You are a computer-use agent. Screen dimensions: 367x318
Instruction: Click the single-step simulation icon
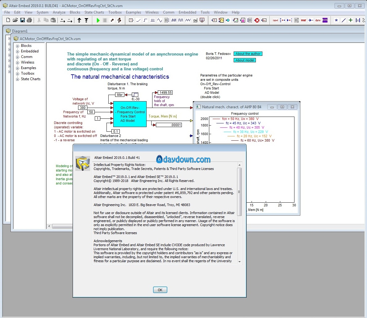pyautogui.click(x=112, y=20)
